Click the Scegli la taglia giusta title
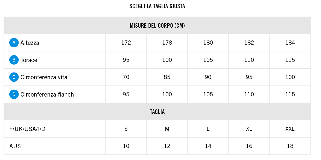This screenshot has width=321, height=160. [157, 6]
